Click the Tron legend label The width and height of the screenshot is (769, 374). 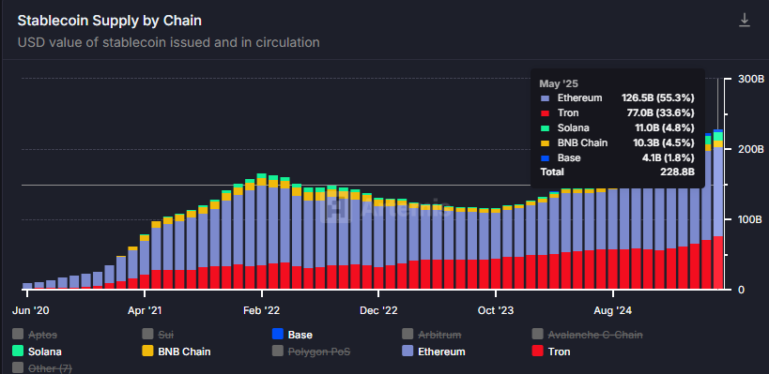coord(559,352)
